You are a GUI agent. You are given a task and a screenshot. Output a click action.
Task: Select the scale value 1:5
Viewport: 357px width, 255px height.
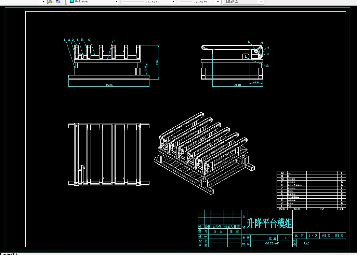(x=313, y=236)
